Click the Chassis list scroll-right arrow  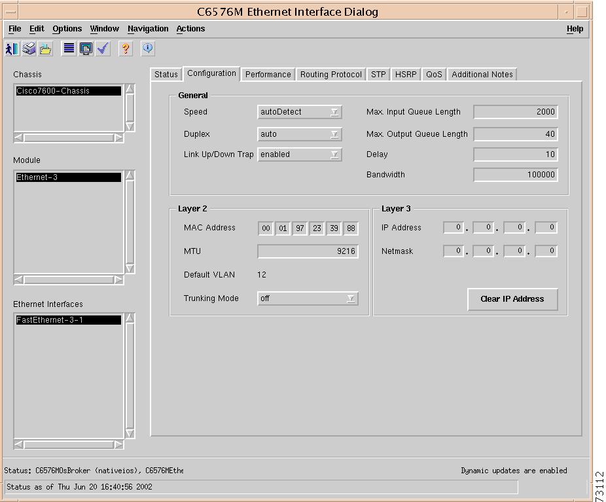click(118, 137)
